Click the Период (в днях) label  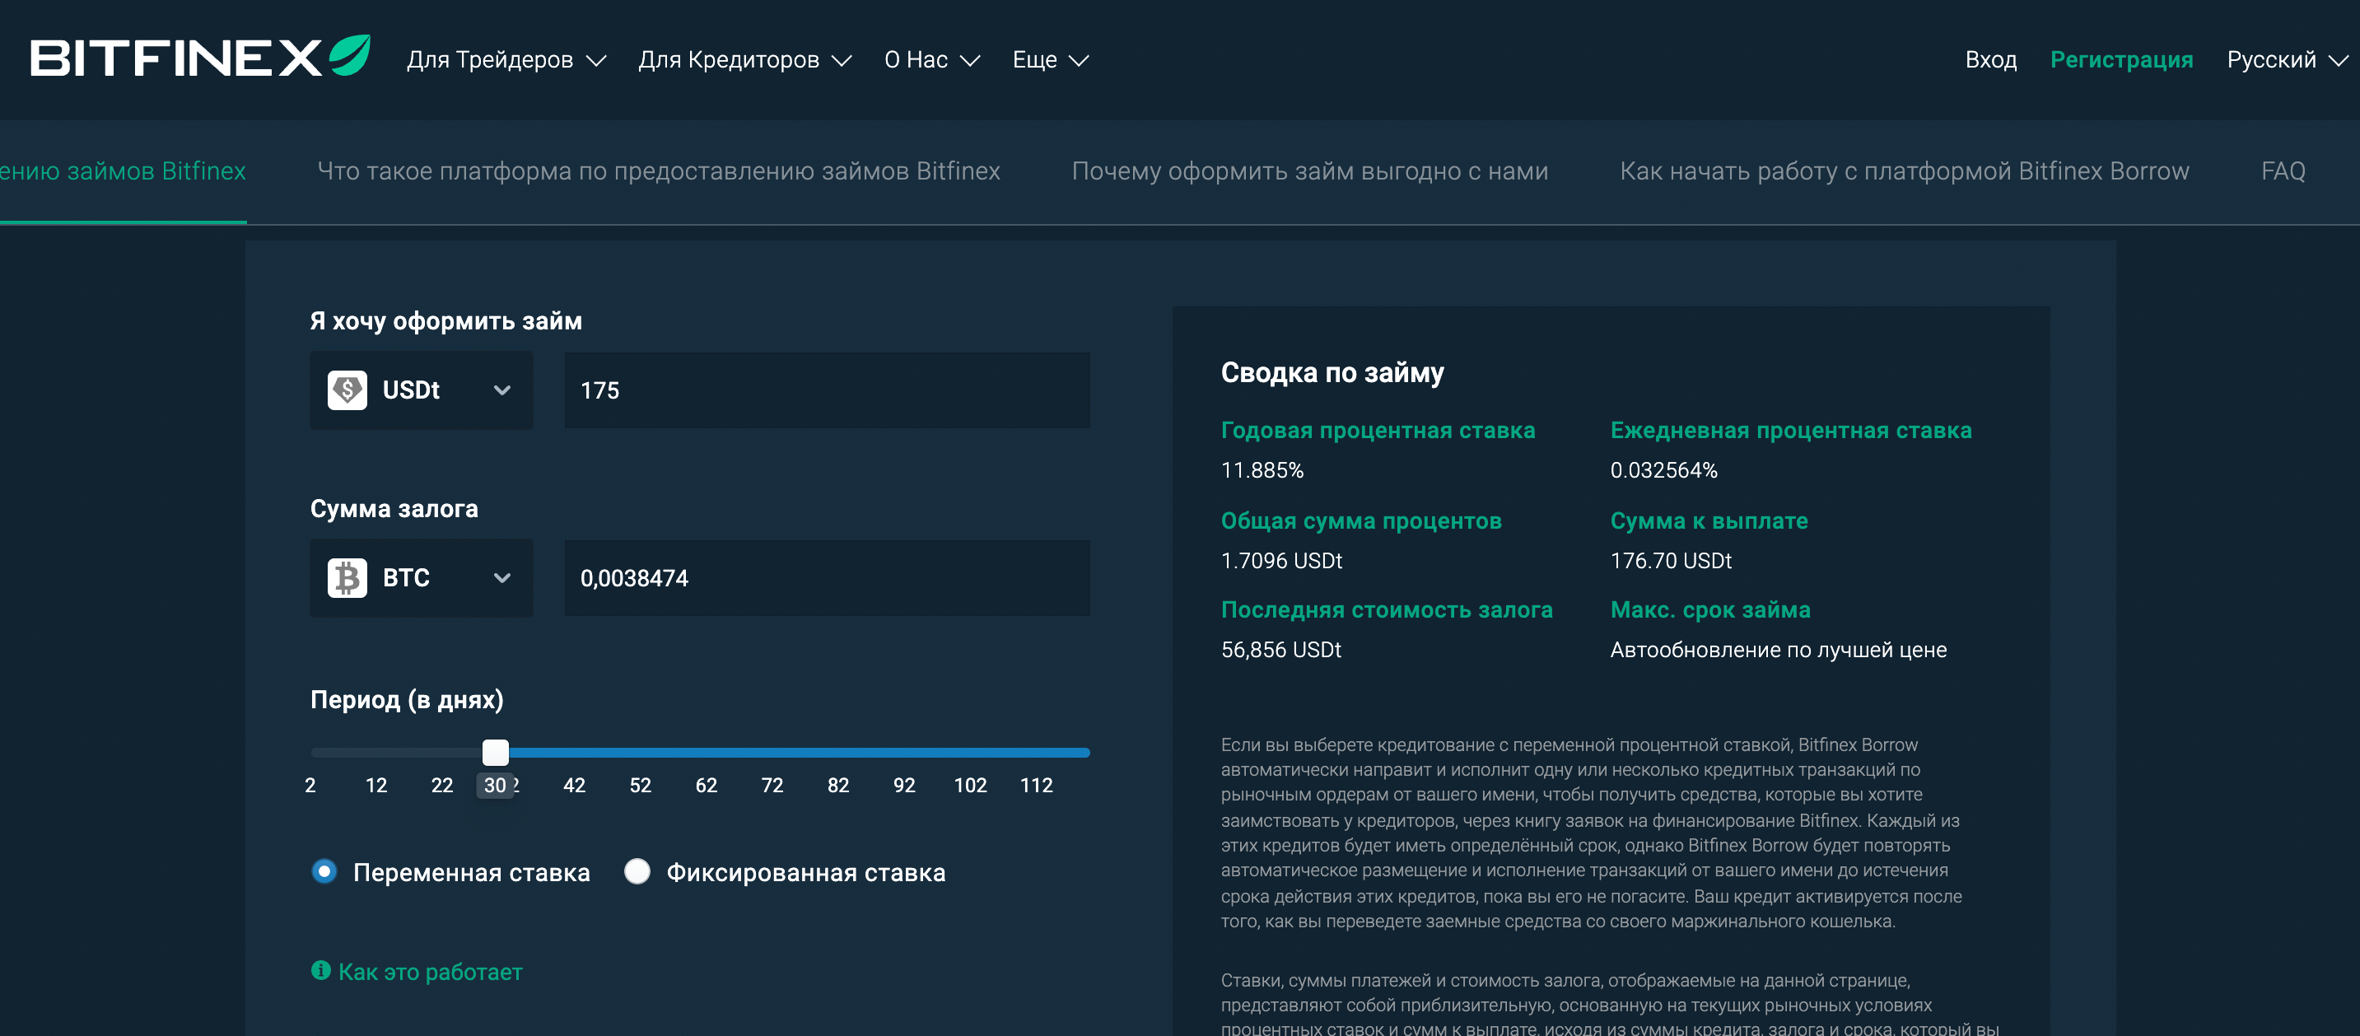[407, 700]
